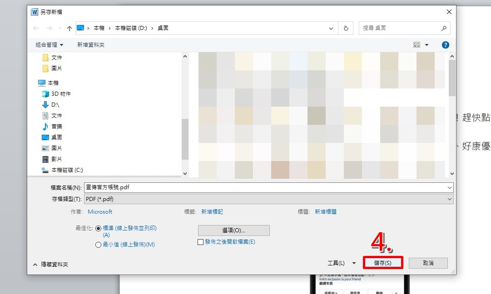The height and width of the screenshot is (294, 491).
Task: Collapse with 隱藏資料夾 toggle
Action: (50, 265)
